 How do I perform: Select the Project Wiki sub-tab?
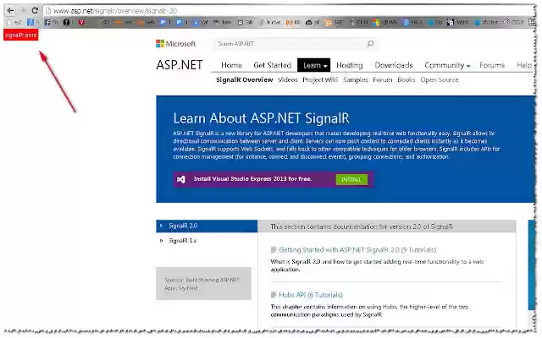coord(320,79)
